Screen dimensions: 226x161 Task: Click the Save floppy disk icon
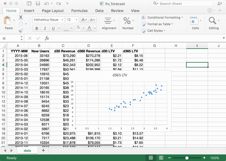38,3
